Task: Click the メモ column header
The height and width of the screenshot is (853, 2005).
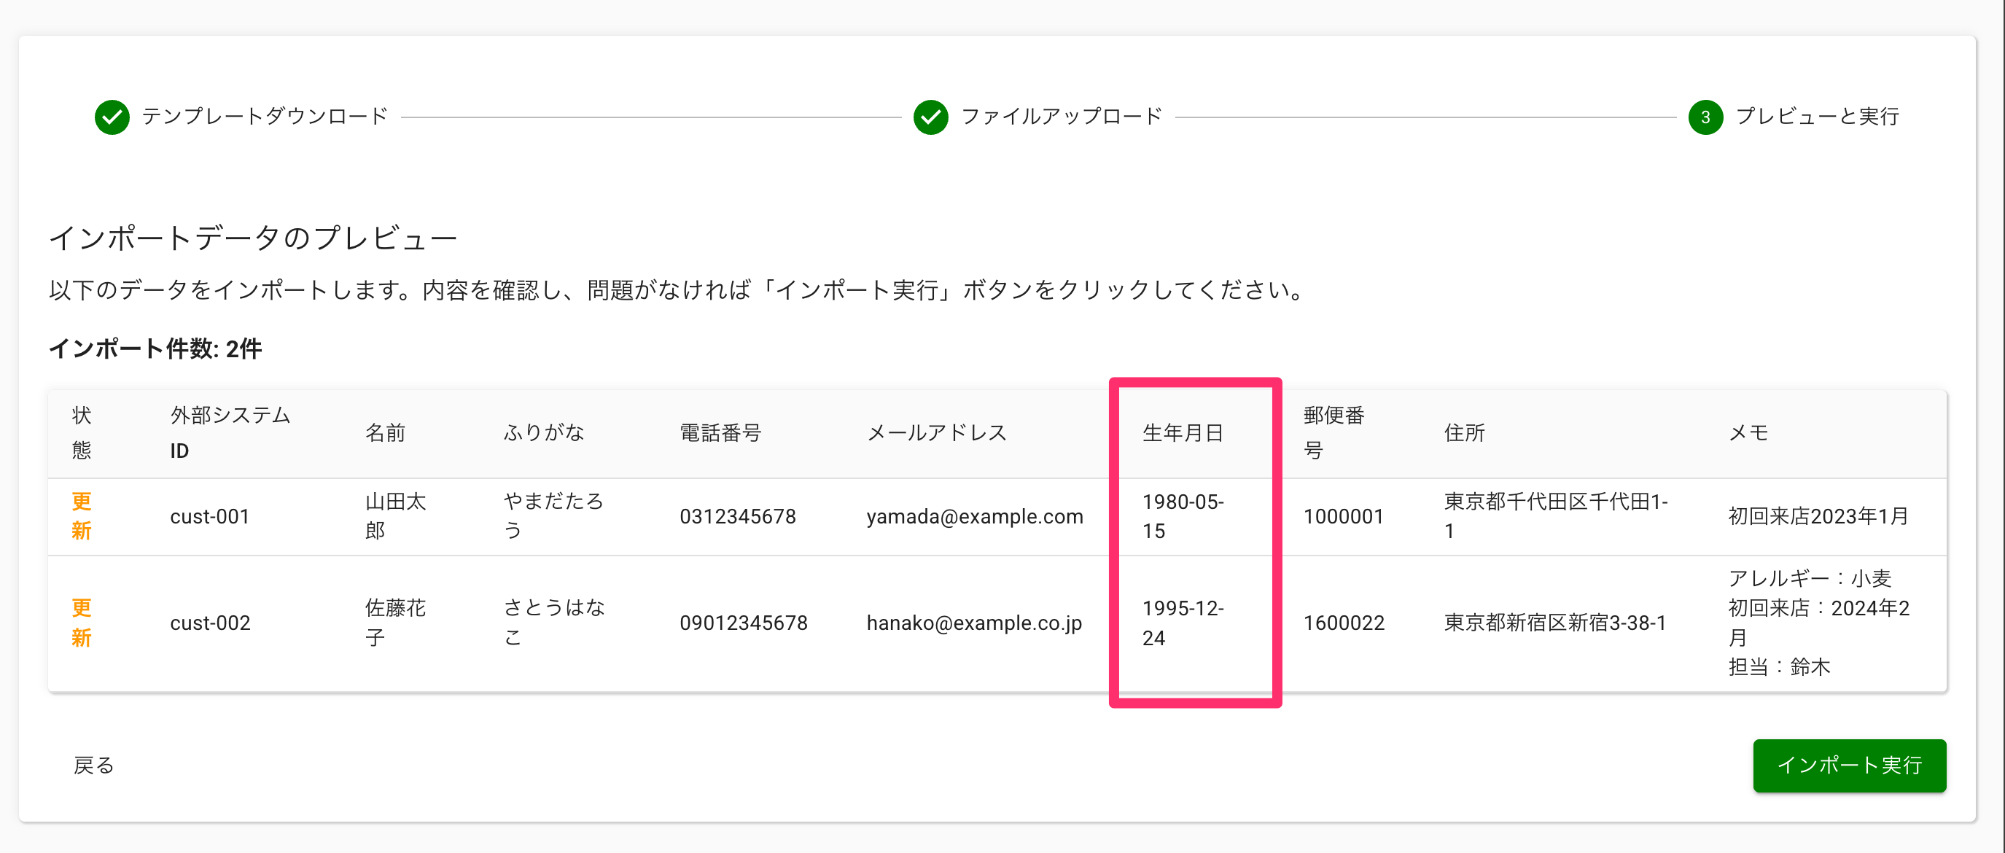Action: pyautogui.click(x=1748, y=433)
